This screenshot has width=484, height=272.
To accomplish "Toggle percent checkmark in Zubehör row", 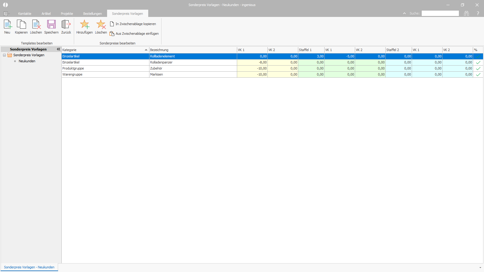I will [478, 68].
